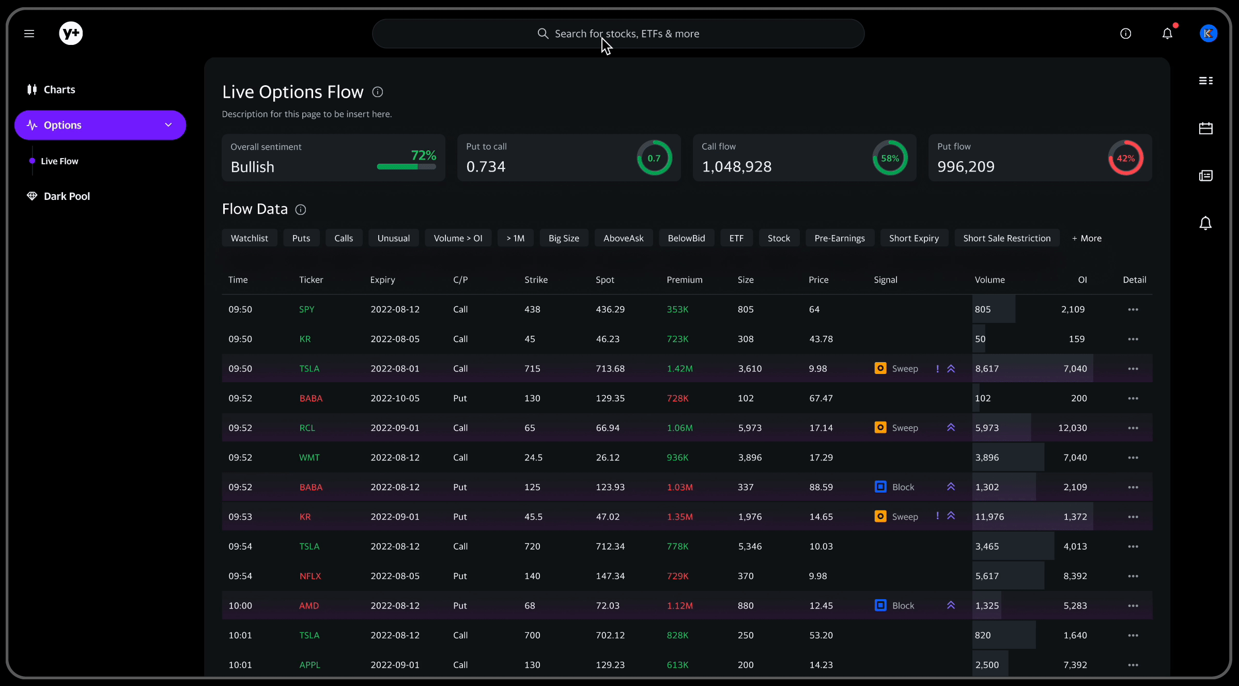Open the info icon in top bar

[1125, 34]
